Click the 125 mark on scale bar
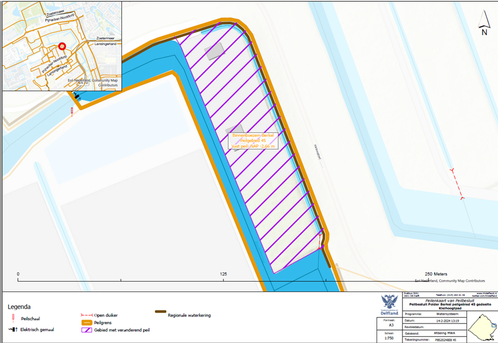The height and width of the screenshot is (343, 498). pos(223,275)
